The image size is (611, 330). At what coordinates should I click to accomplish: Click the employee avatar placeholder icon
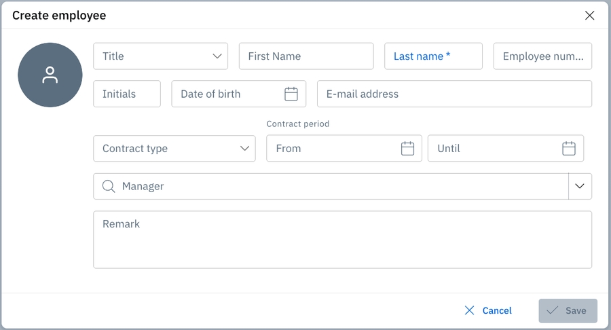(x=50, y=75)
